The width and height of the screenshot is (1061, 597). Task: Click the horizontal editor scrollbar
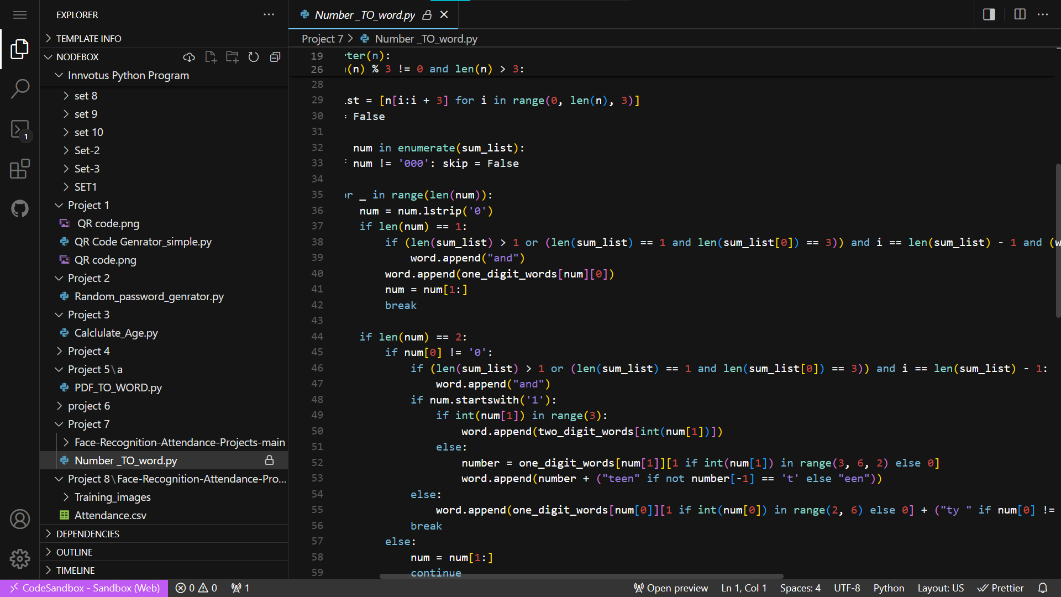click(x=581, y=576)
